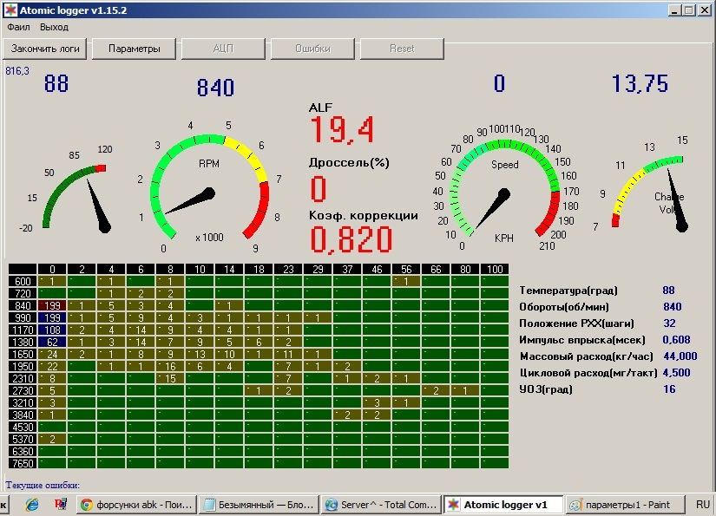Open the Выход menu
Viewport: 716px width, 516px height.
pyautogui.click(x=54, y=27)
